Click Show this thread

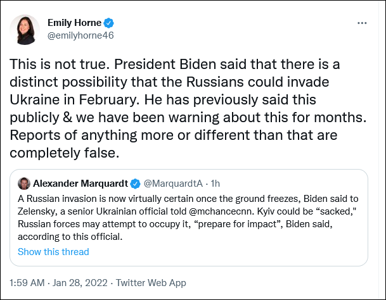click(x=53, y=251)
